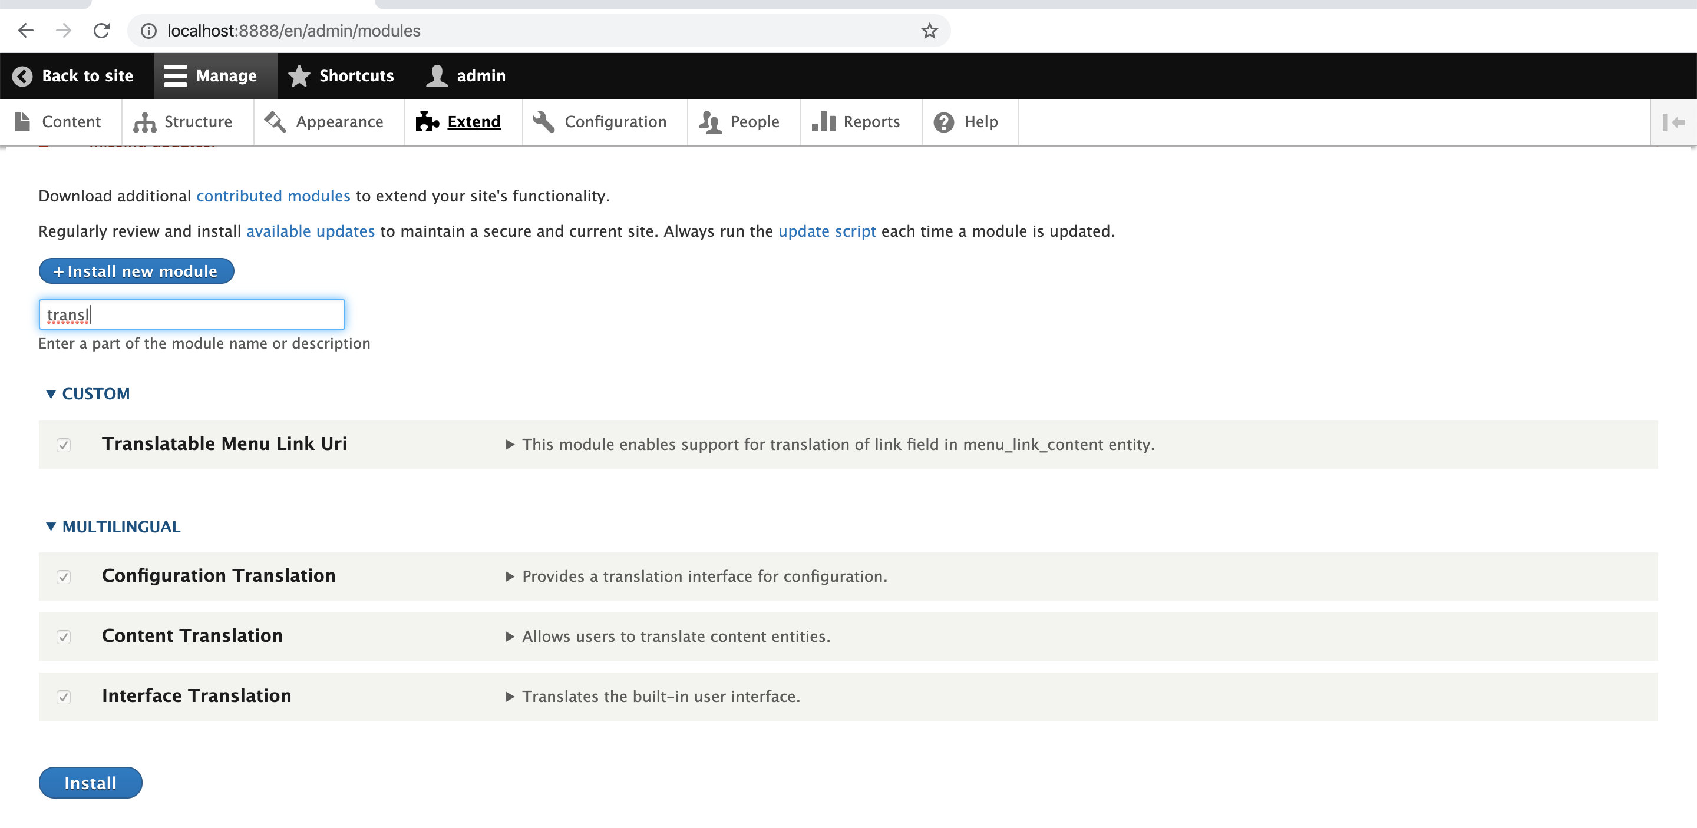Select the Configuration wrench icon

(x=543, y=122)
